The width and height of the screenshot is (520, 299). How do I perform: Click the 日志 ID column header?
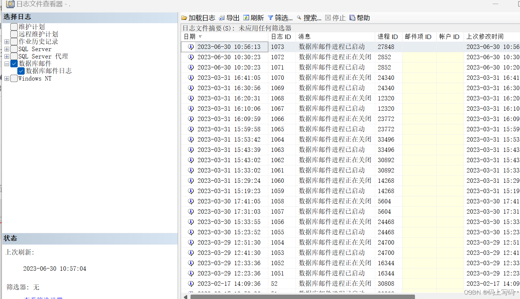point(282,37)
